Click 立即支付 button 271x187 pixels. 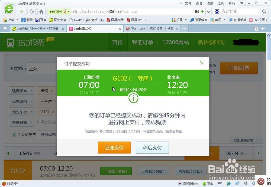tap(114, 148)
